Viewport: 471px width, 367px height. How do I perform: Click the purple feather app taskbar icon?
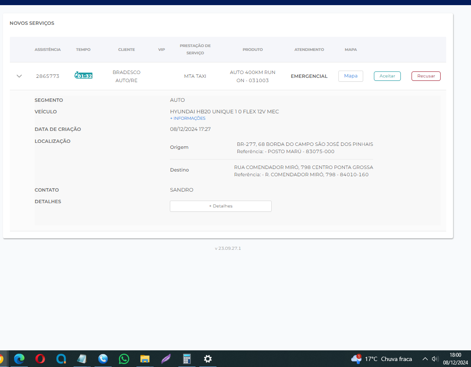[166, 359]
